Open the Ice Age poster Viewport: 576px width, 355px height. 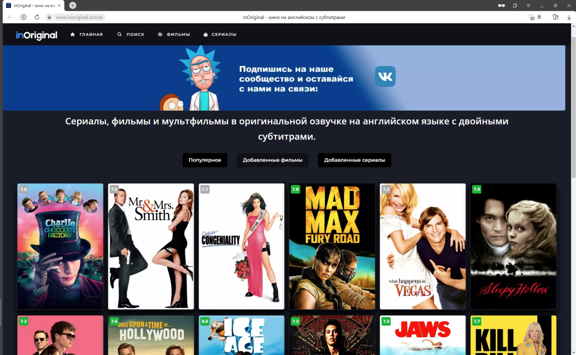point(241,335)
